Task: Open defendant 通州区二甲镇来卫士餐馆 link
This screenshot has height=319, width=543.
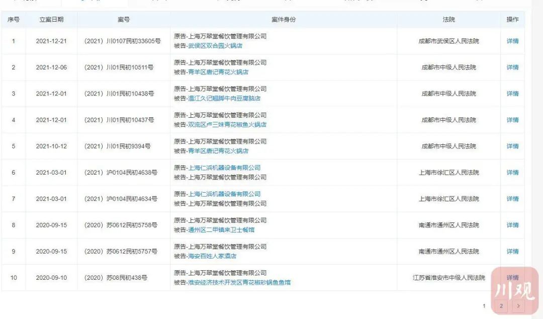Action: (221, 230)
